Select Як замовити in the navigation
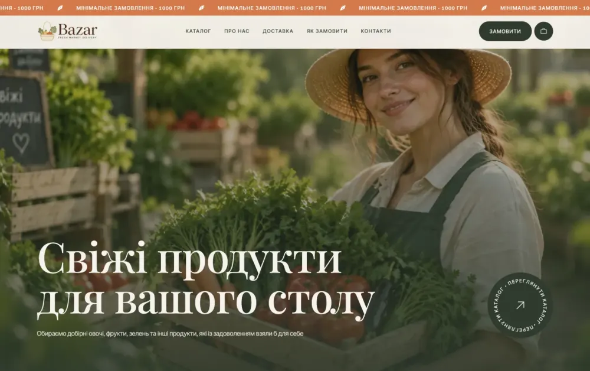Screen dimensions: 590x371 click(x=327, y=31)
